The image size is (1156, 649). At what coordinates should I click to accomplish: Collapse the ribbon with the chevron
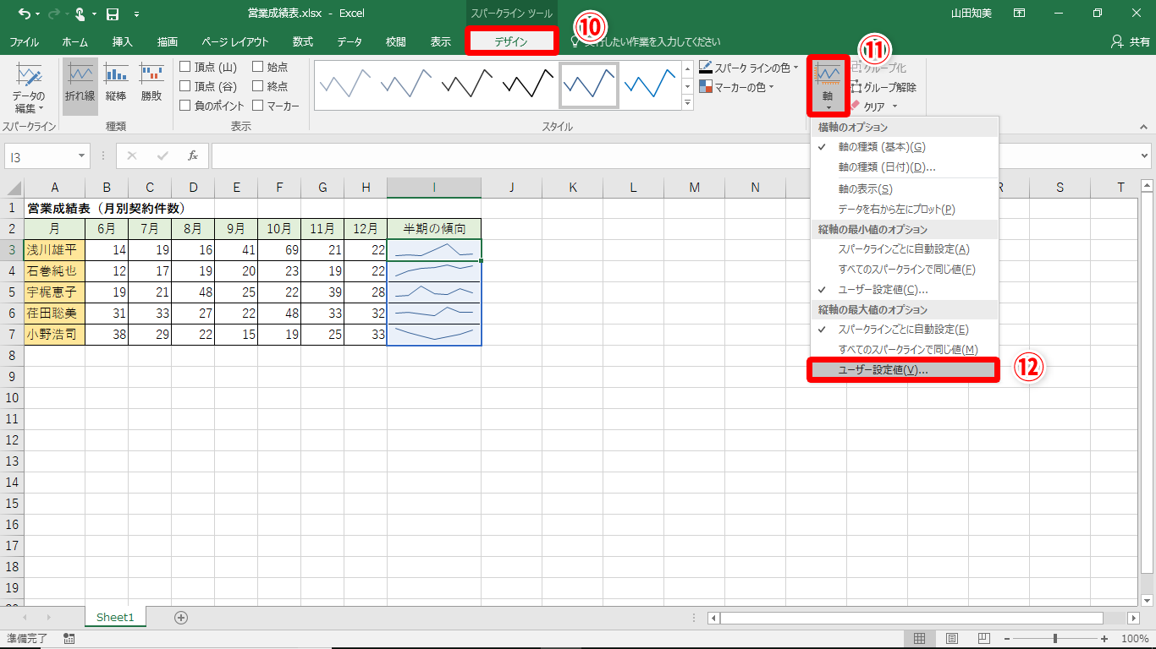coord(1143,127)
